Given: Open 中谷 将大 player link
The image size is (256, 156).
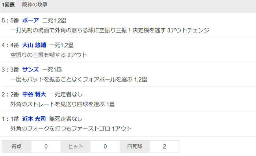Looking at the screenshot, I should pyautogui.click(x=34, y=94).
